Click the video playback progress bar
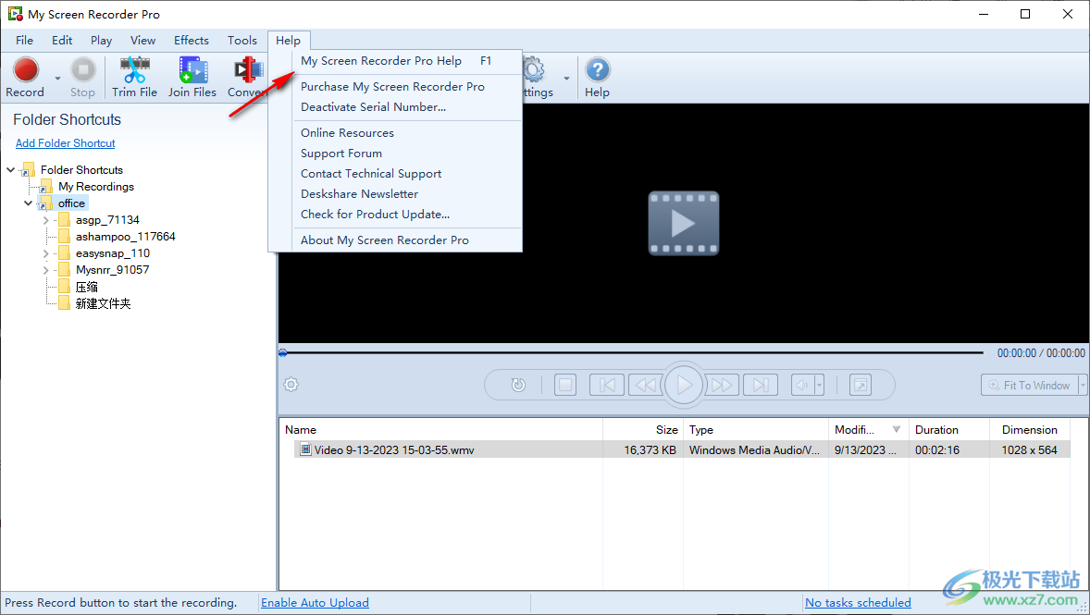1090x615 pixels. (x=629, y=351)
